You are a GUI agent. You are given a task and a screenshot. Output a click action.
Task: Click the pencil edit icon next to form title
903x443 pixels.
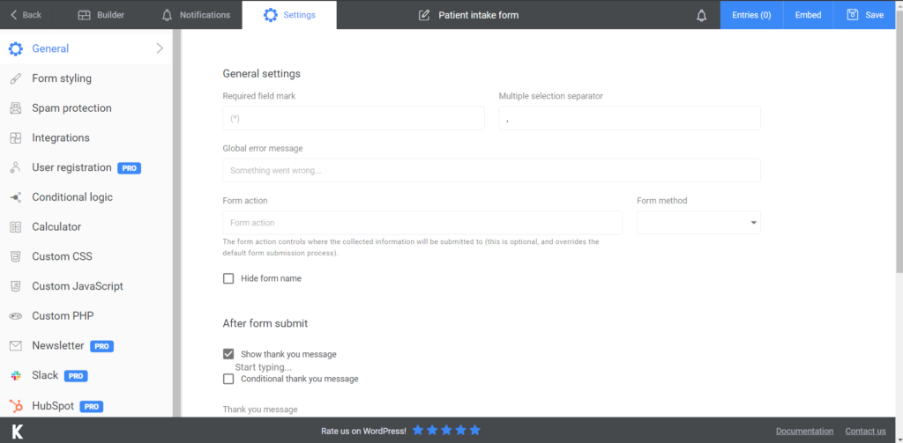pos(424,15)
